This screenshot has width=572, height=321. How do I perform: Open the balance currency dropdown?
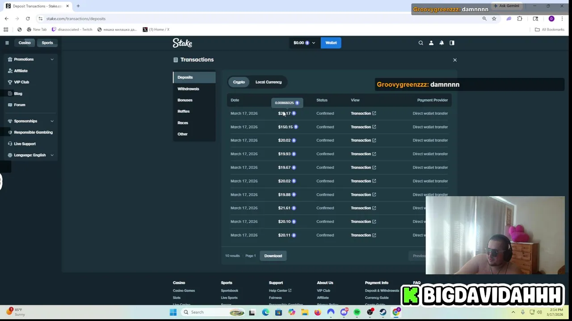[x=304, y=43]
